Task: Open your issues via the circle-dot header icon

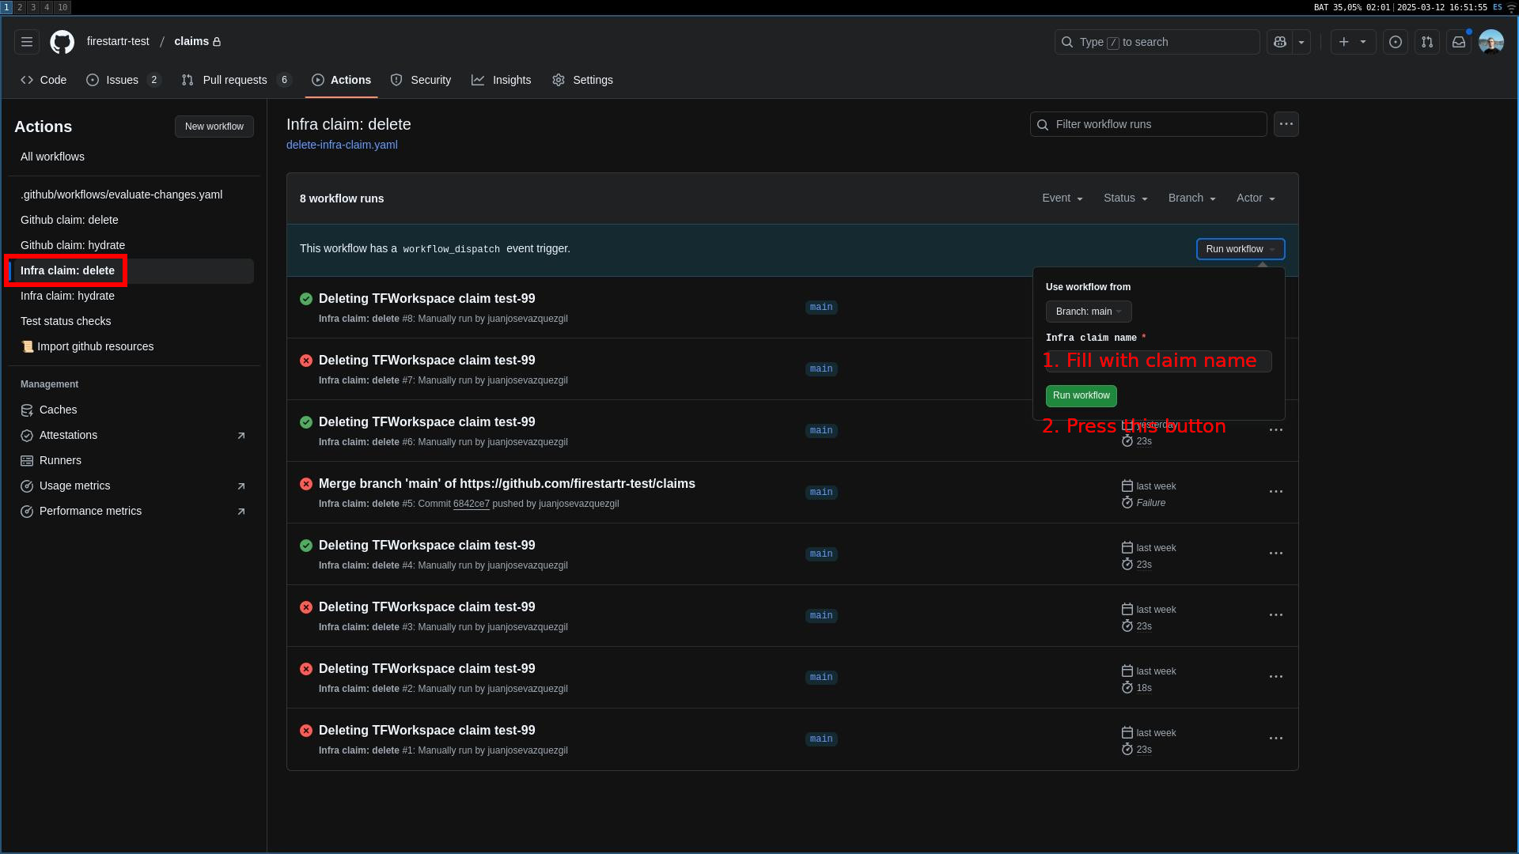Action: (1395, 42)
